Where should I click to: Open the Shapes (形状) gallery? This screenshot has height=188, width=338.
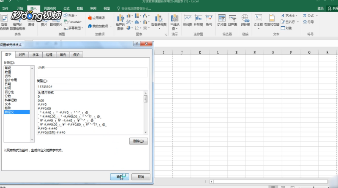click(x=70, y=16)
